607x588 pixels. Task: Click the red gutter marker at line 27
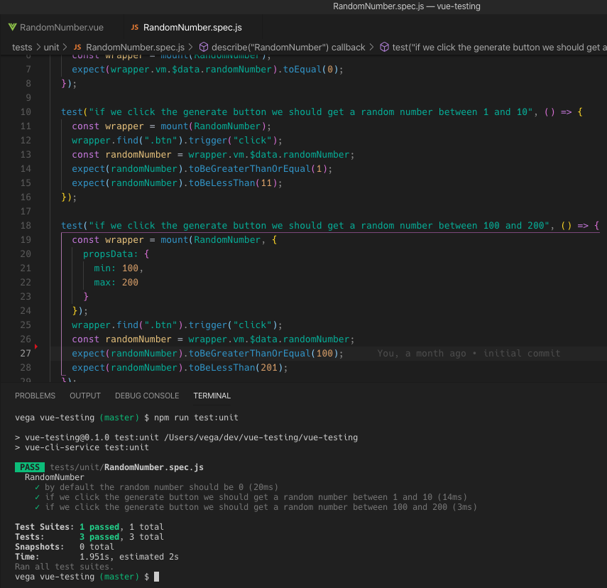click(35, 347)
